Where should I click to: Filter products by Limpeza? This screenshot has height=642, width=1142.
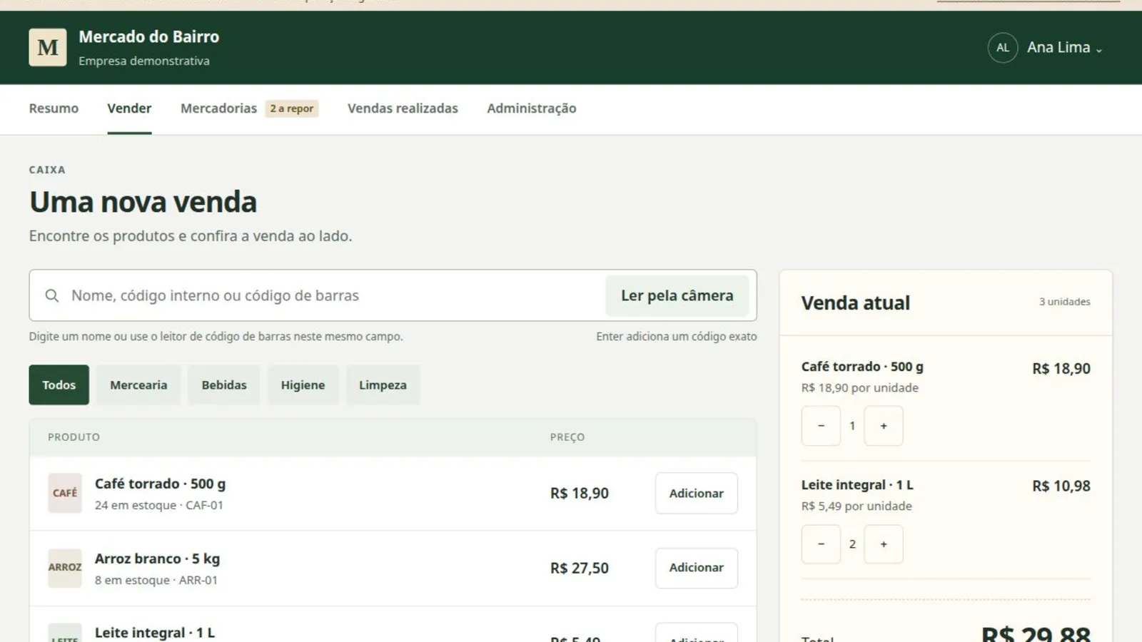point(383,385)
